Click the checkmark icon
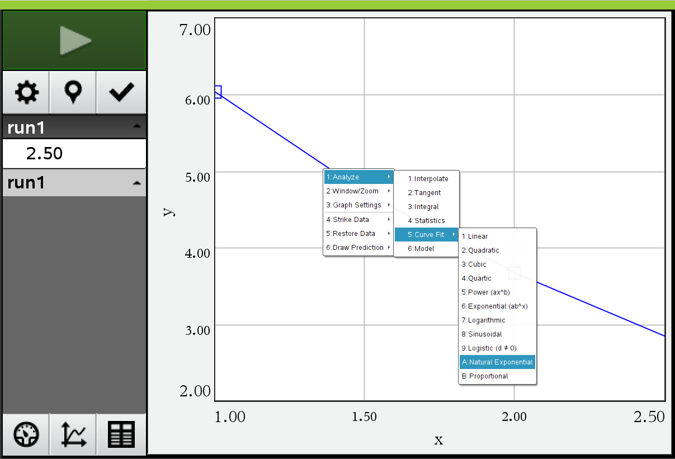Viewport: 675px width, 459px height. point(121,92)
